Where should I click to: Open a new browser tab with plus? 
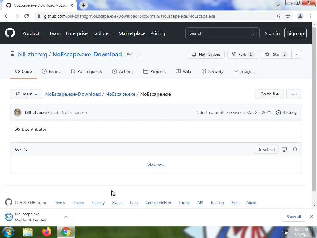pos(84,5)
